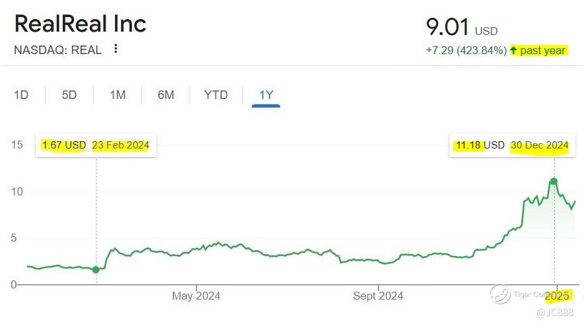Click the green up arrow beside past year
The height and width of the screenshot is (326, 584).
pos(513,50)
